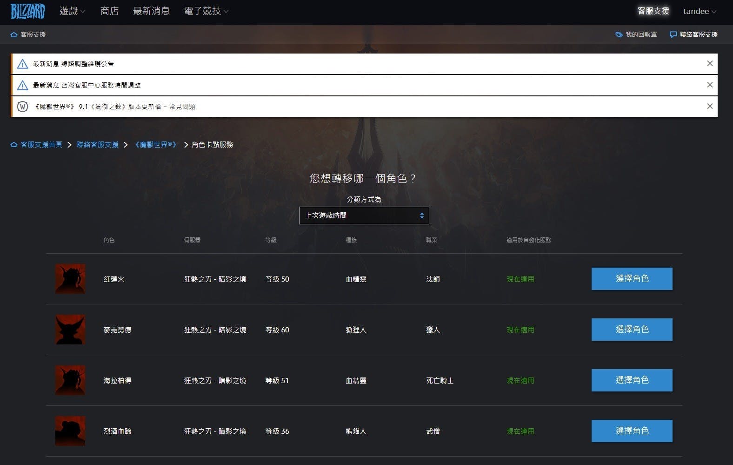This screenshot has height=465, width=733.
Task: Dismiss the 9.1 統御之鍊 notice
Action: (x=710, y=106)
